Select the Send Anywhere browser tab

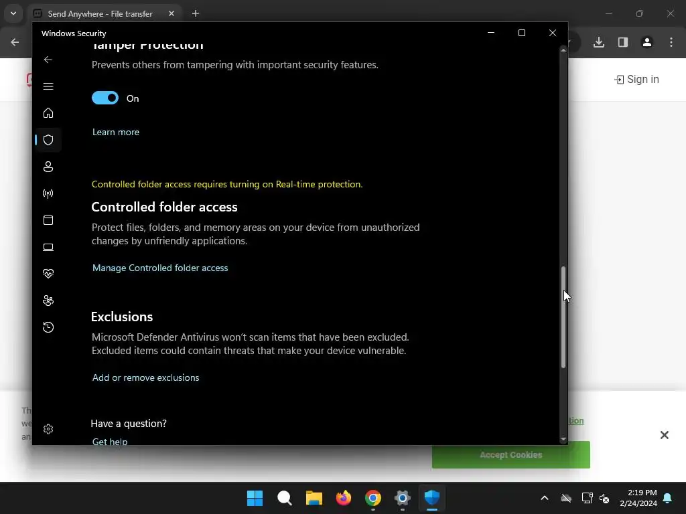(x=105, y=13)
